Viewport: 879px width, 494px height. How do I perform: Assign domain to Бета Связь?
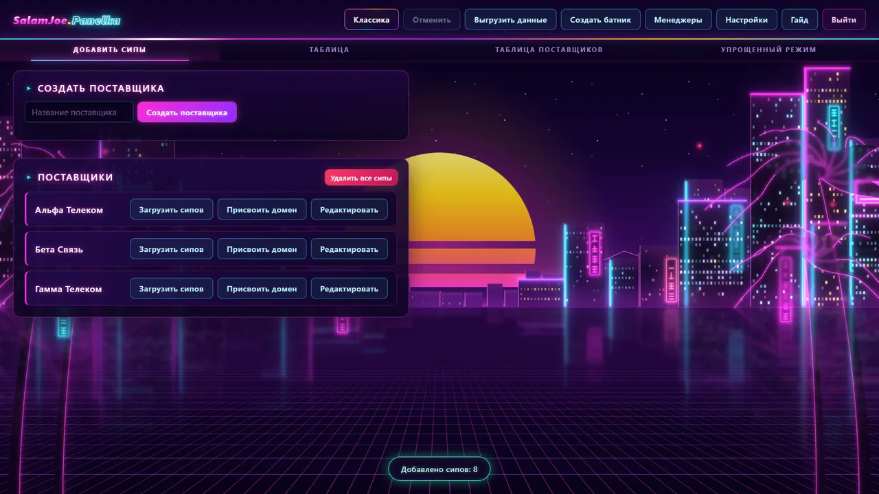(262, 249)
